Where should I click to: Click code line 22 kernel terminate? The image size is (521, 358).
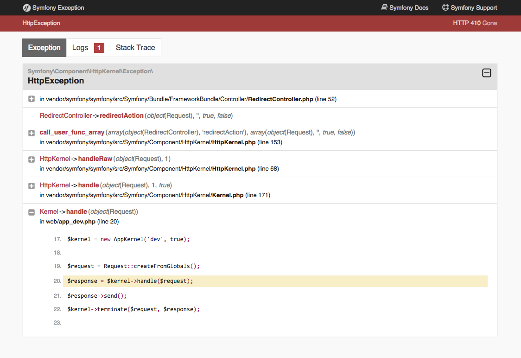(133, 309)
